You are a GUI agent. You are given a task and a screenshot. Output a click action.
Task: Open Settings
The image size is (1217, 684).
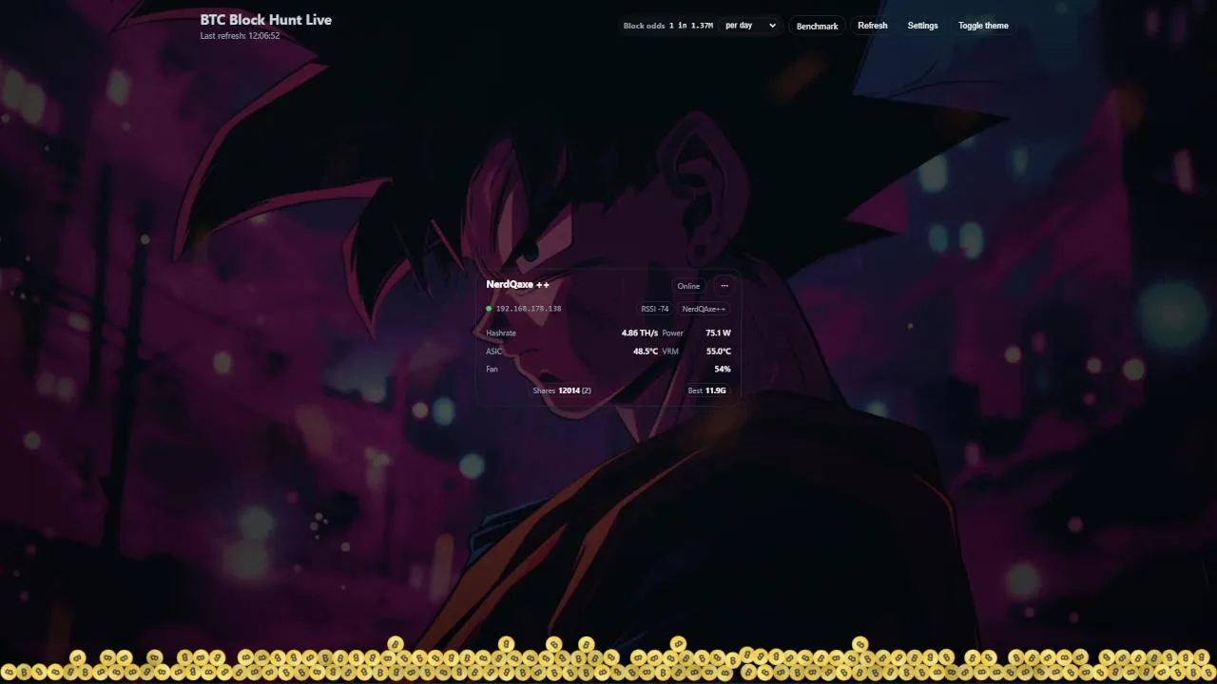pos(922,26)
